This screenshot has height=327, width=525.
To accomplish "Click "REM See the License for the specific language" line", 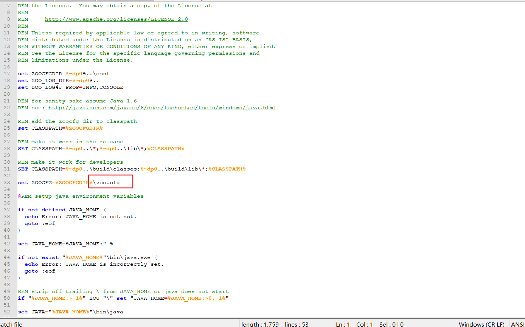I will (x=138, y=53).
